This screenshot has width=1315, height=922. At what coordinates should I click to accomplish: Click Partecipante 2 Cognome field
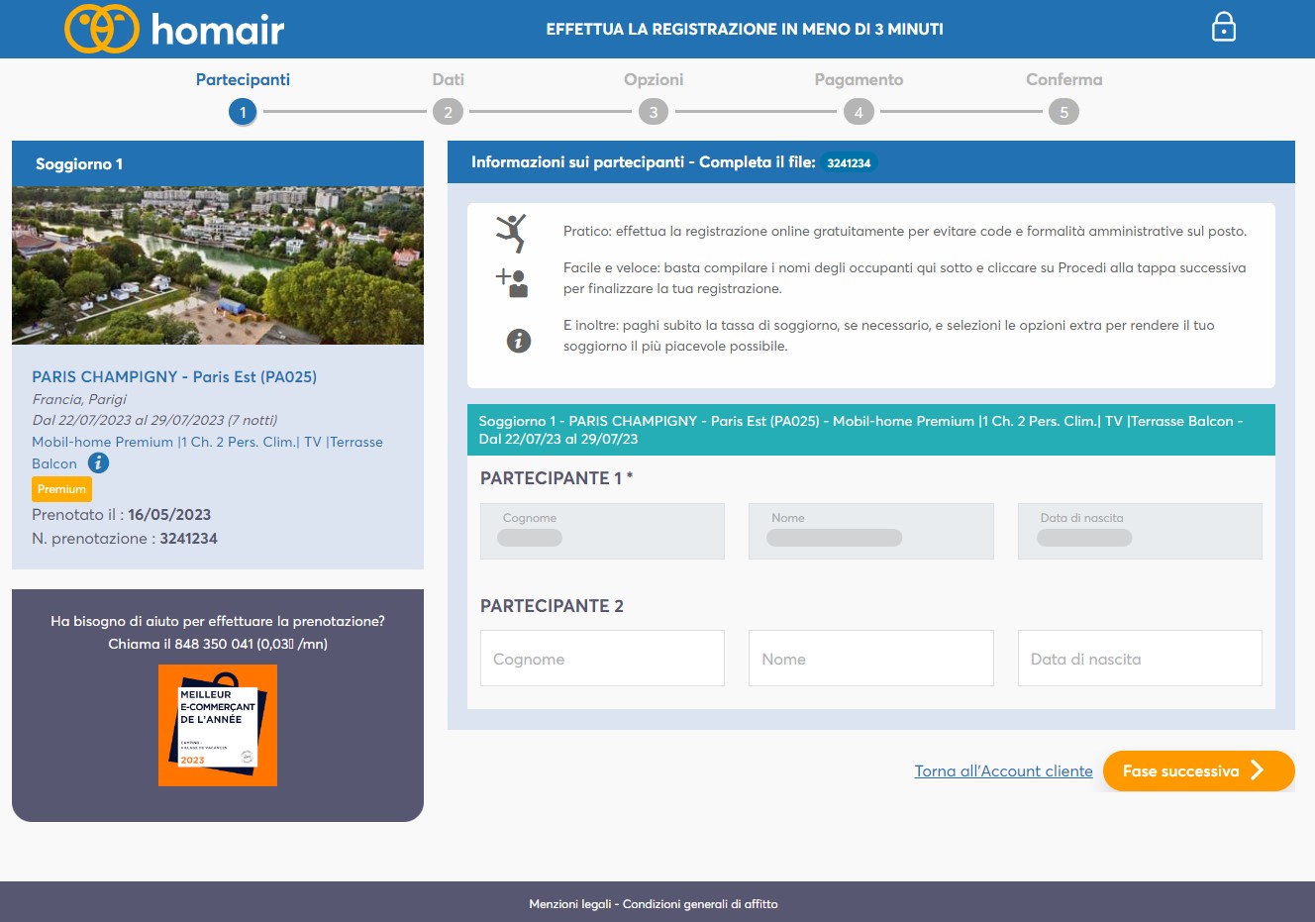[602, 659]
